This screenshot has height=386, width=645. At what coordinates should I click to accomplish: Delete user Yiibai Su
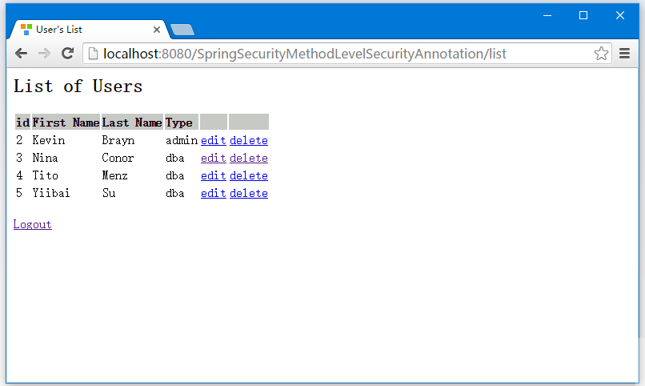[249, 194]
